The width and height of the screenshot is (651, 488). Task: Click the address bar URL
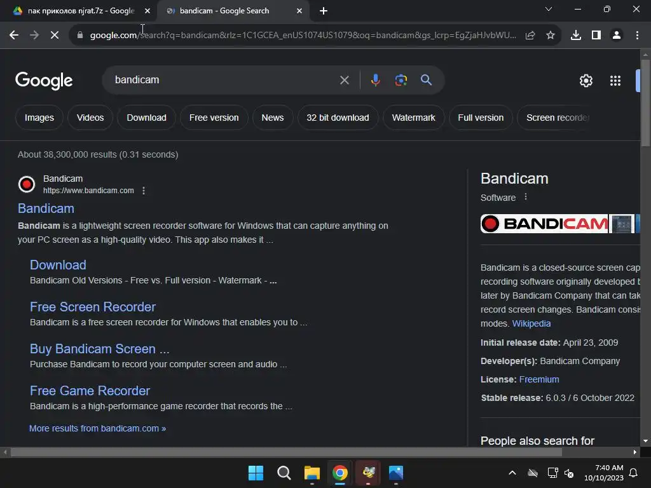[303, 36]
